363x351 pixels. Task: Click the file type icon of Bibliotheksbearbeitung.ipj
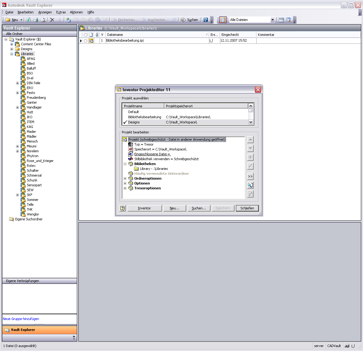[91, 41]
